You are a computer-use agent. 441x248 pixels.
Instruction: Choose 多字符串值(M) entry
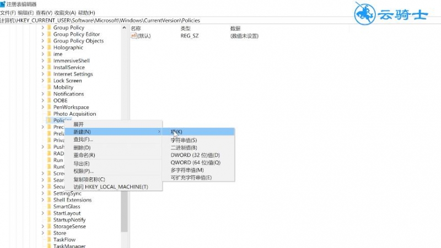pyautogui.click(x=198, y=170)
